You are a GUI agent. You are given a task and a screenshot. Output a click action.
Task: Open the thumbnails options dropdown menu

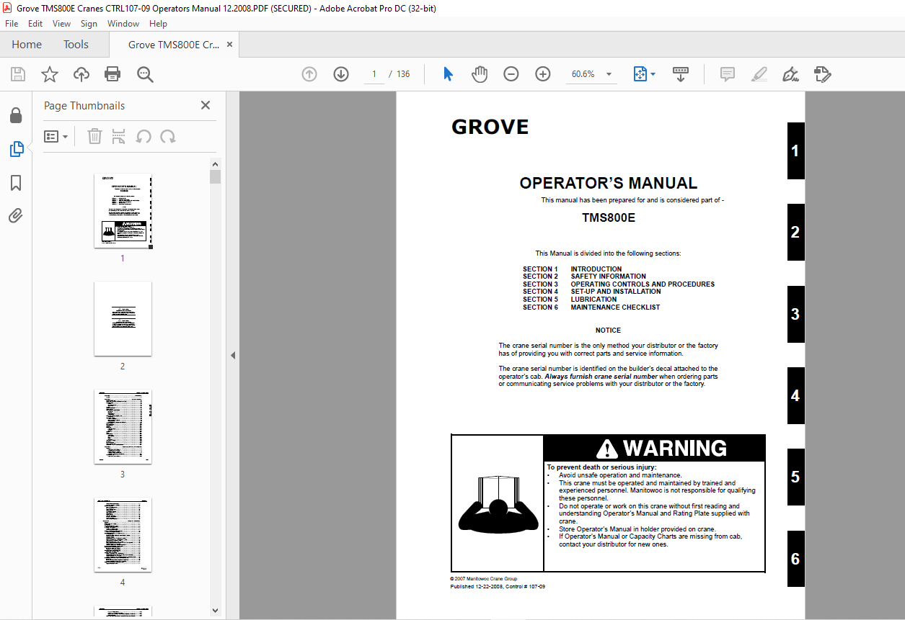click(56, 136)
